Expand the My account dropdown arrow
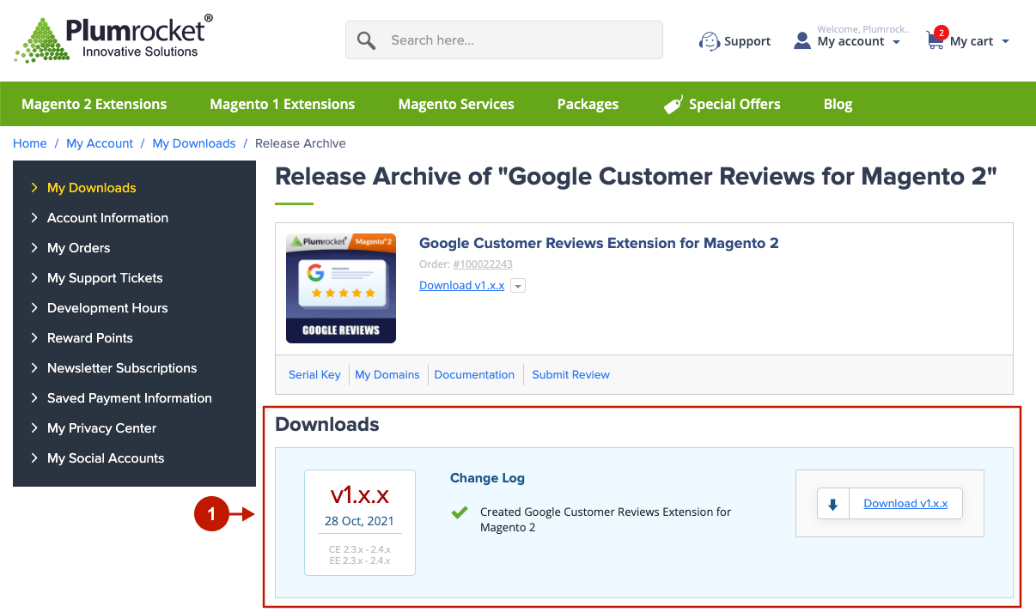 pyautogui.click(x=896, y=42)
